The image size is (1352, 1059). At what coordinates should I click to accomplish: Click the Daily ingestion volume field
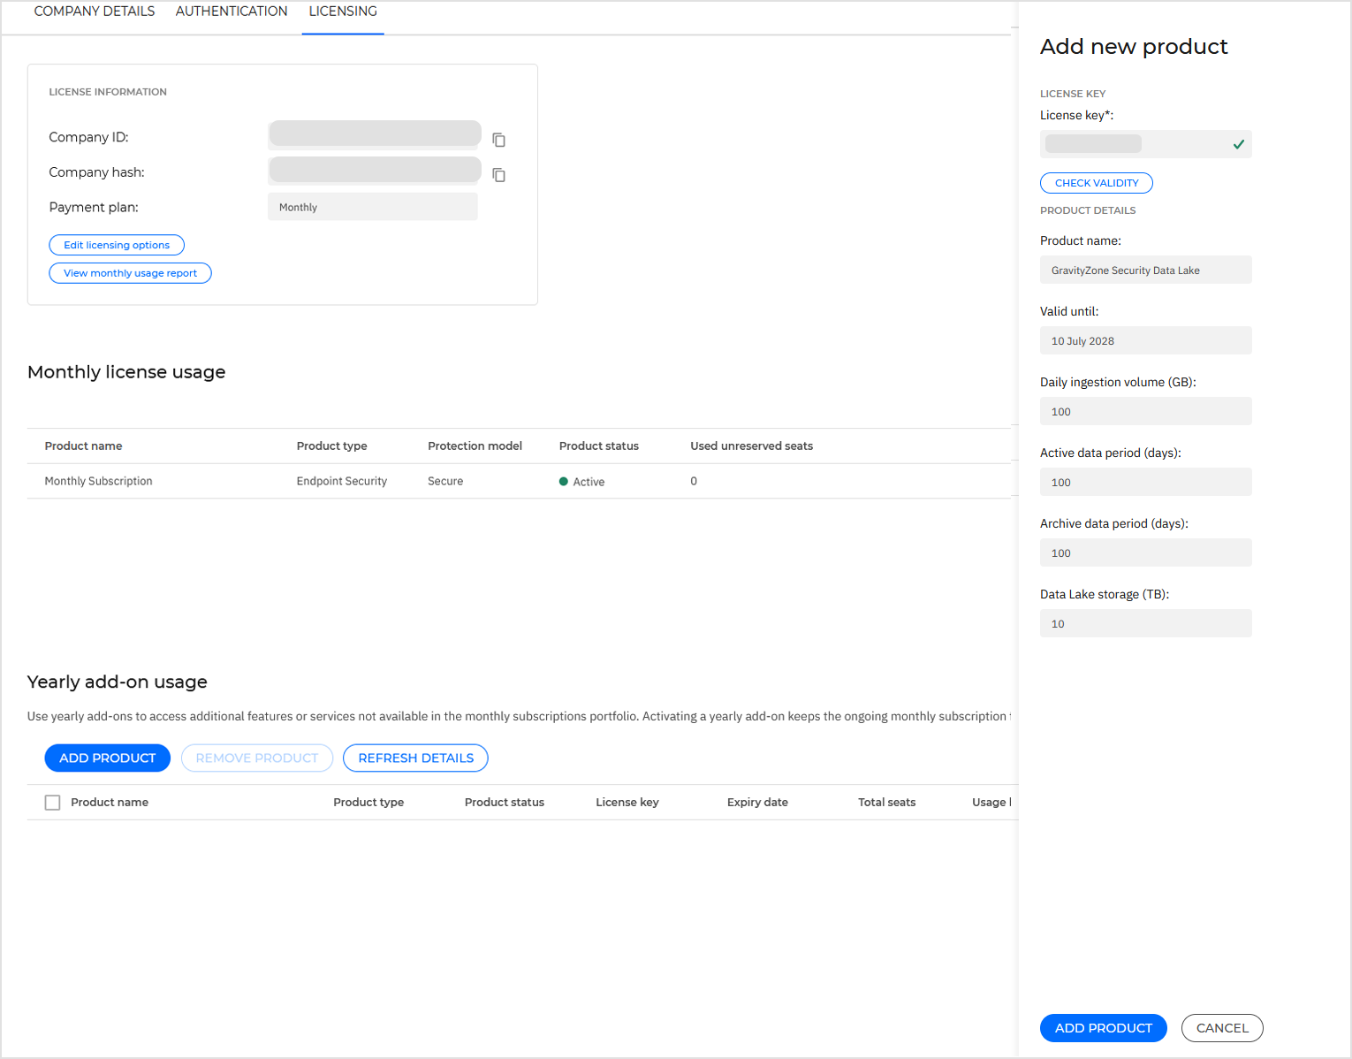[x=1145, y=411]
